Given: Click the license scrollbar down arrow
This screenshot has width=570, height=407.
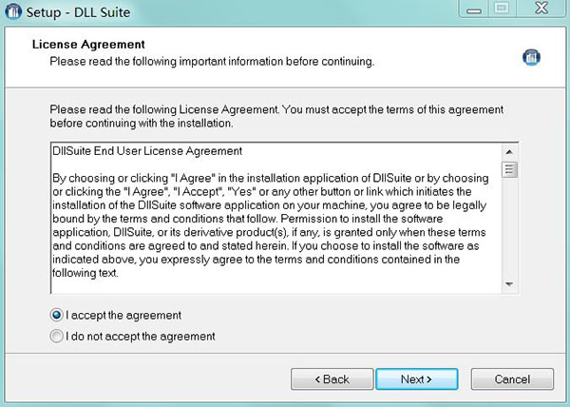Looking at the screenshot, I should click(x=510, y=284).
